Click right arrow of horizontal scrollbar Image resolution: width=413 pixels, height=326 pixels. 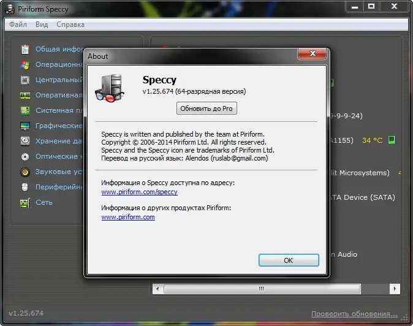[x=395, y=289]
